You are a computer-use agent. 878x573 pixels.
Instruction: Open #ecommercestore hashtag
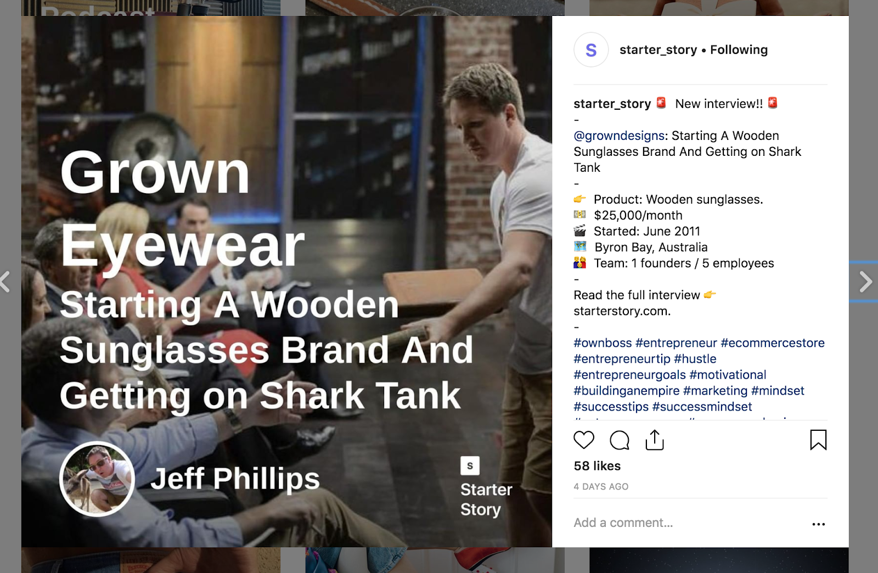pyautogui.click(x=773, y=343)
